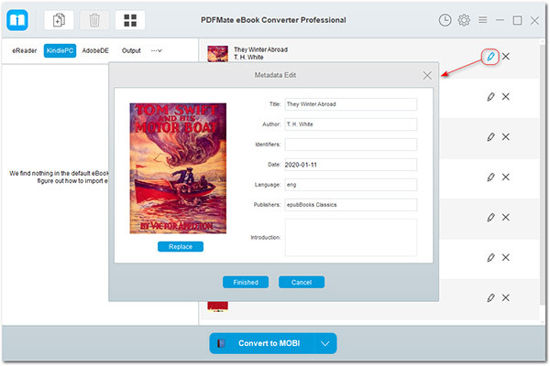Click the Replace cover button
The image size is (550, 366).
pyautogui.click(x=180, y=246)
